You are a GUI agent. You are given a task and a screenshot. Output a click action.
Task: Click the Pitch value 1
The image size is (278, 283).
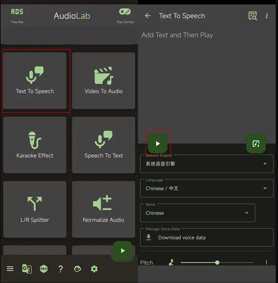(266, 263)
